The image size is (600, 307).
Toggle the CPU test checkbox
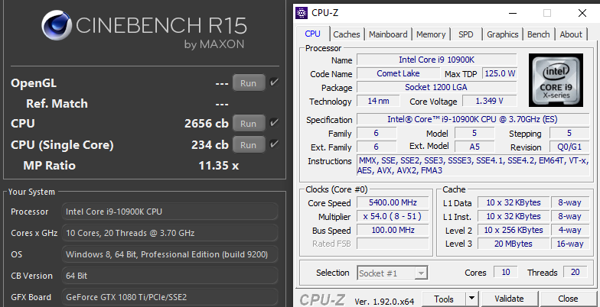click(274, 123)
